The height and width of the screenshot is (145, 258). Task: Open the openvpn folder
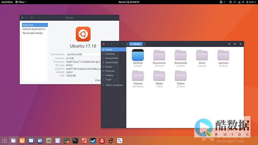(x=223, y=55)
